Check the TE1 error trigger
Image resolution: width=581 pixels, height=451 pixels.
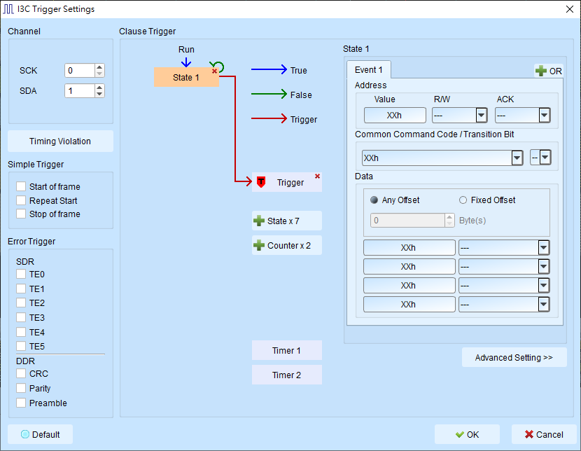(21, 289)
